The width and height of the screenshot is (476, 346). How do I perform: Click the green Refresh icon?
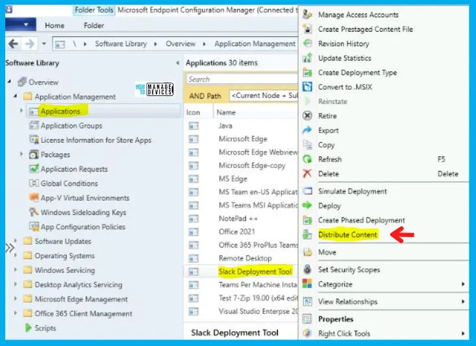click(x=307, y=159)
